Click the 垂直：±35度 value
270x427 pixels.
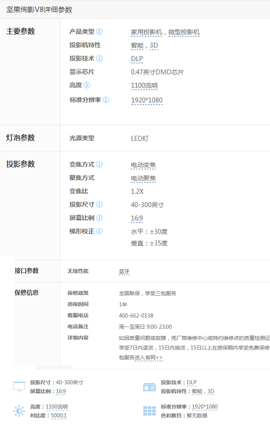149,244
